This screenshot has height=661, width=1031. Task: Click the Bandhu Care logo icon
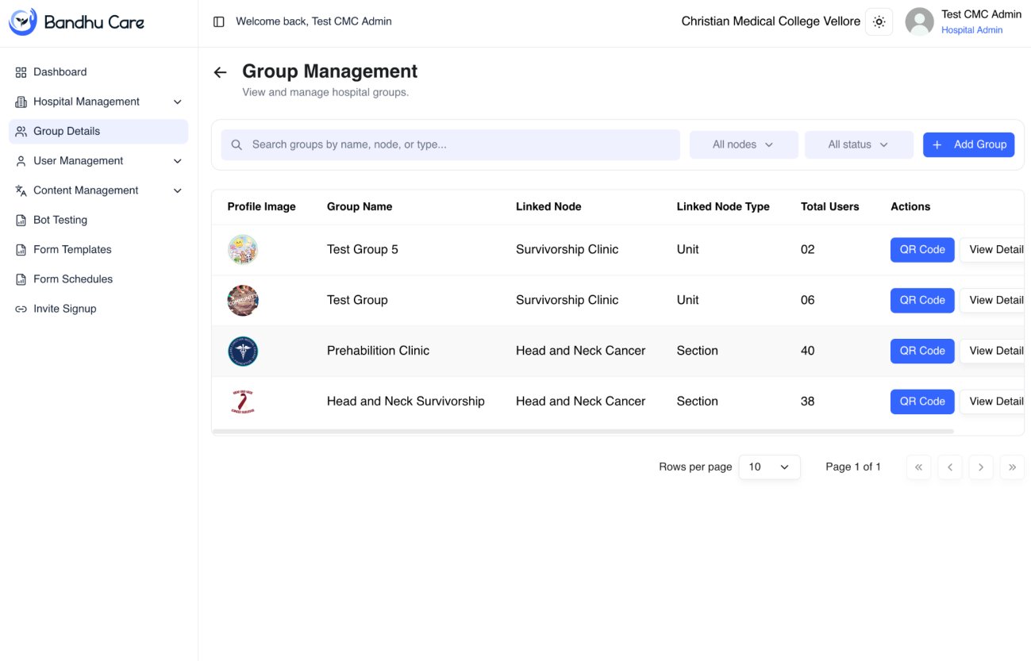tap(22, 22)
